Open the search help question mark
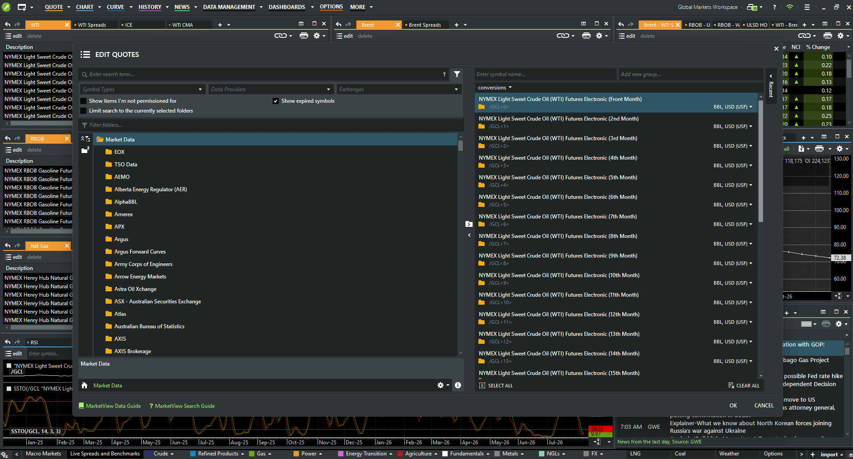 click(444, 74)
